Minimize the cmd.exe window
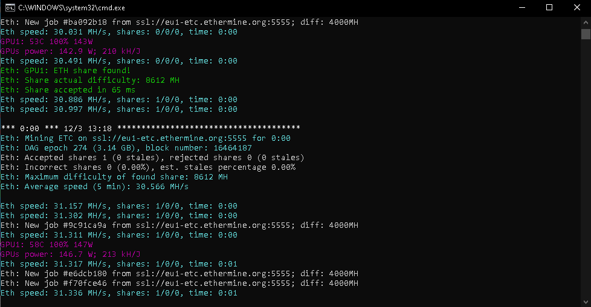This screenshot has width=591, height=307. pos(521,7)
